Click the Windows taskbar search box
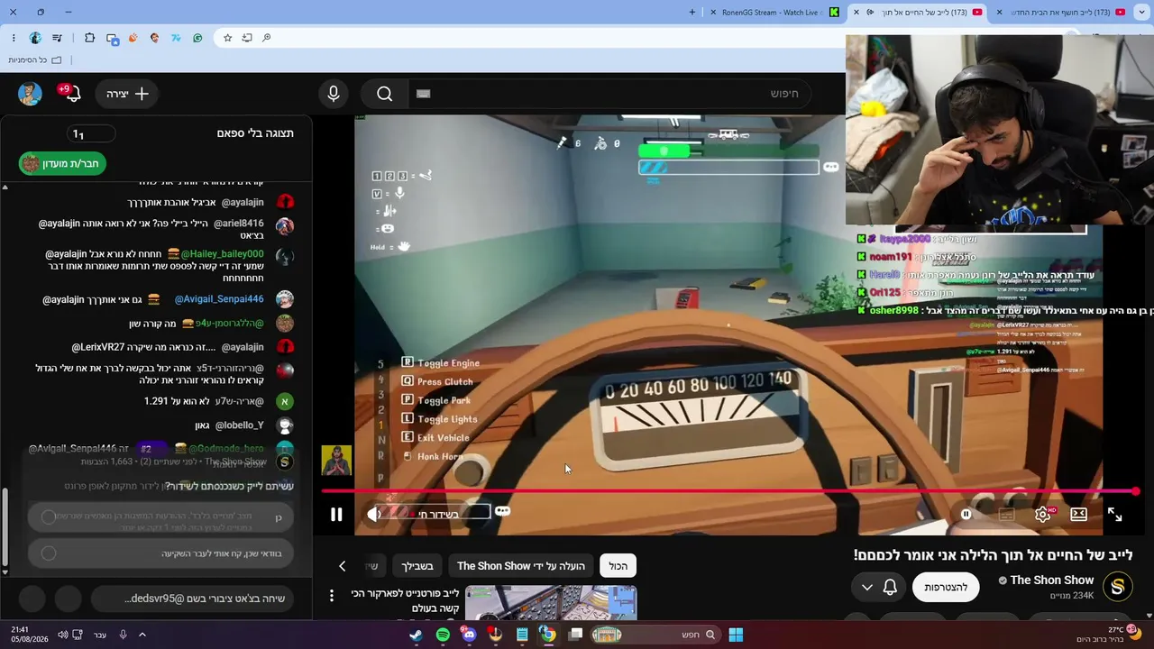The width and height of the screenshot is (1154, 649). click(656, 635)
